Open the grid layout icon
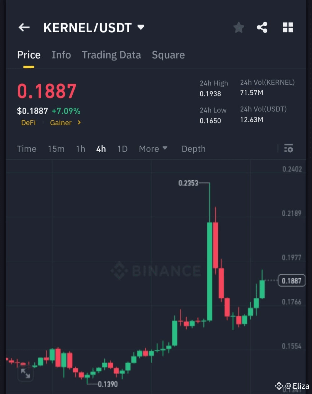The width and height of the screenshot is (312, 394). coord(288,28)
